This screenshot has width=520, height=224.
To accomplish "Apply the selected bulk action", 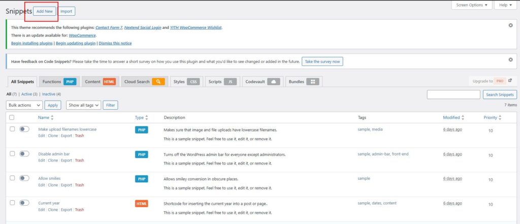I will (53, 105).
